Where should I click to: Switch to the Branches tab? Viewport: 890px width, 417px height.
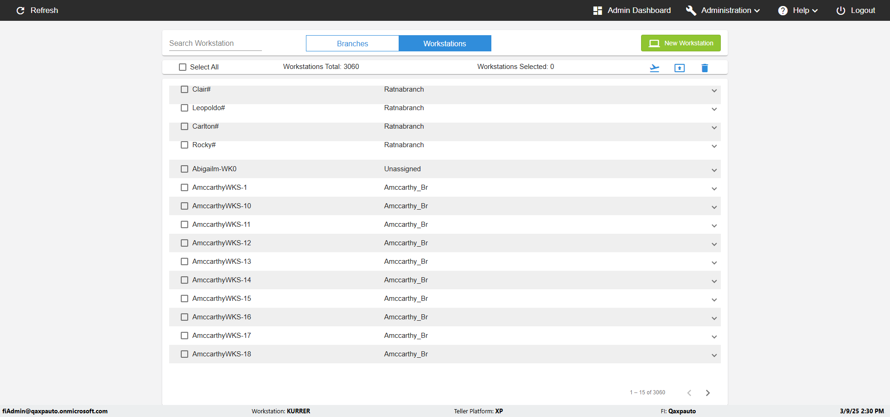click(x=352, y=44)
